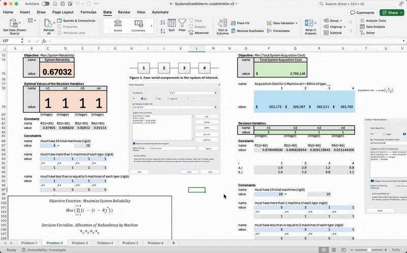Click the Filter funnel icon
Viewport: 407px width, 253px height.
pyautogui.click(x=182, y=23)
